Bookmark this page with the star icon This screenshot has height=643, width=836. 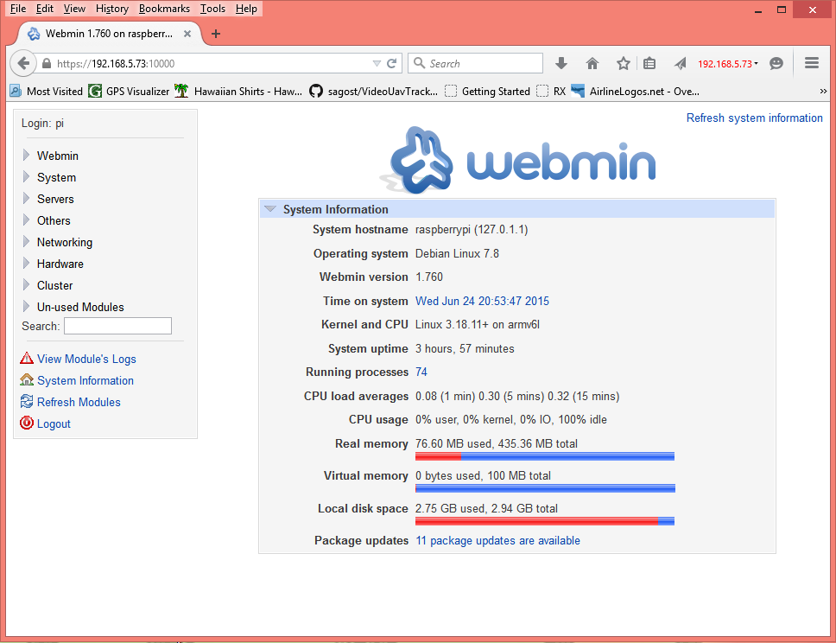624,63
